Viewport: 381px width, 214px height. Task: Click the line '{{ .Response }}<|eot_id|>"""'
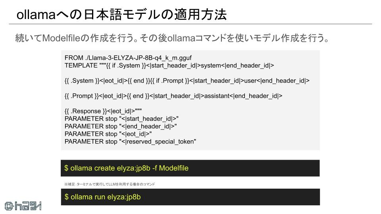pos(103,111)
